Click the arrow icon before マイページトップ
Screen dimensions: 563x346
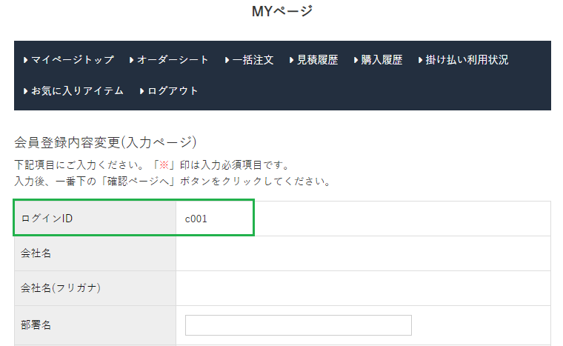(x=26, y=60)
